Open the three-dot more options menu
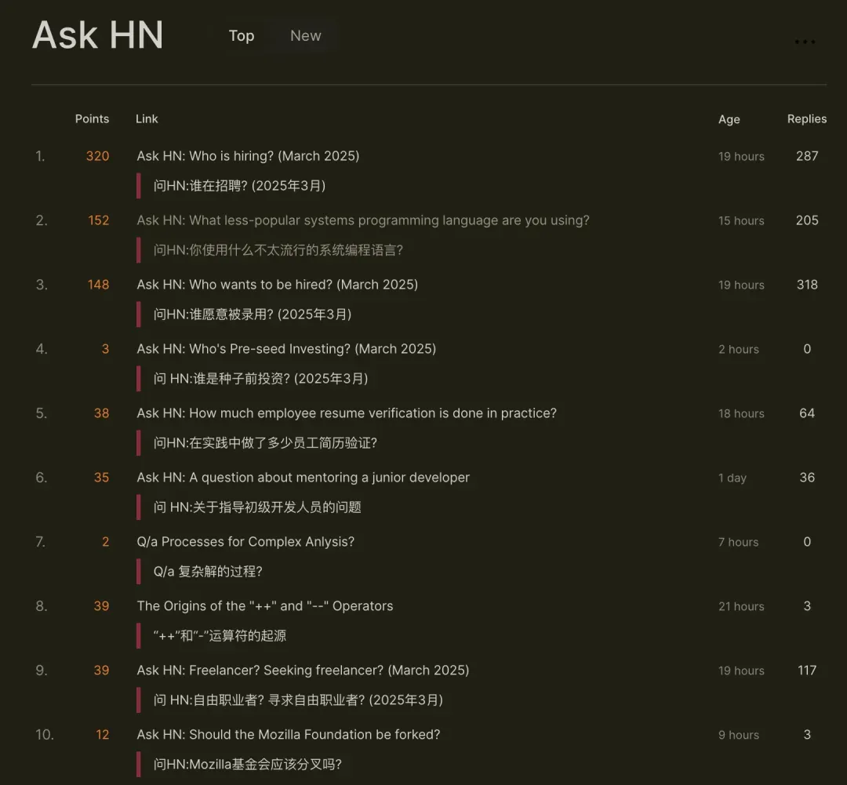The height and width of the screenshot is (785, 847). point(805,42)
